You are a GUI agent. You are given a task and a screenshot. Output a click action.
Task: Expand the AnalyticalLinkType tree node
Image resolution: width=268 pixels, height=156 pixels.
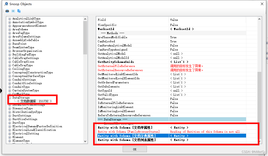(10, 19)
